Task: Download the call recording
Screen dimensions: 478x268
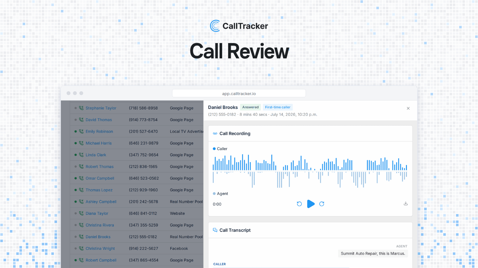Action: tap(406, 204)
